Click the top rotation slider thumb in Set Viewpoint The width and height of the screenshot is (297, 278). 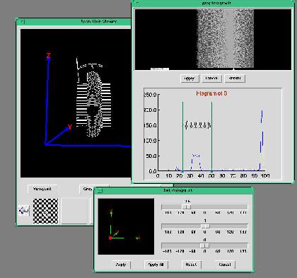pos(187,207)
